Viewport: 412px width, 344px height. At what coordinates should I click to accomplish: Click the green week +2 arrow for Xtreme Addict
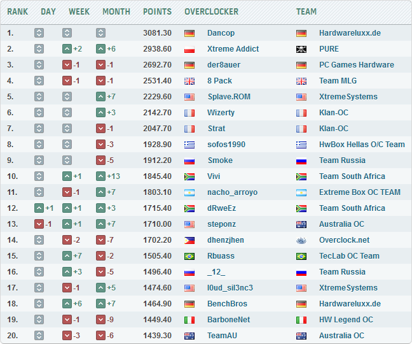point(67,49)
